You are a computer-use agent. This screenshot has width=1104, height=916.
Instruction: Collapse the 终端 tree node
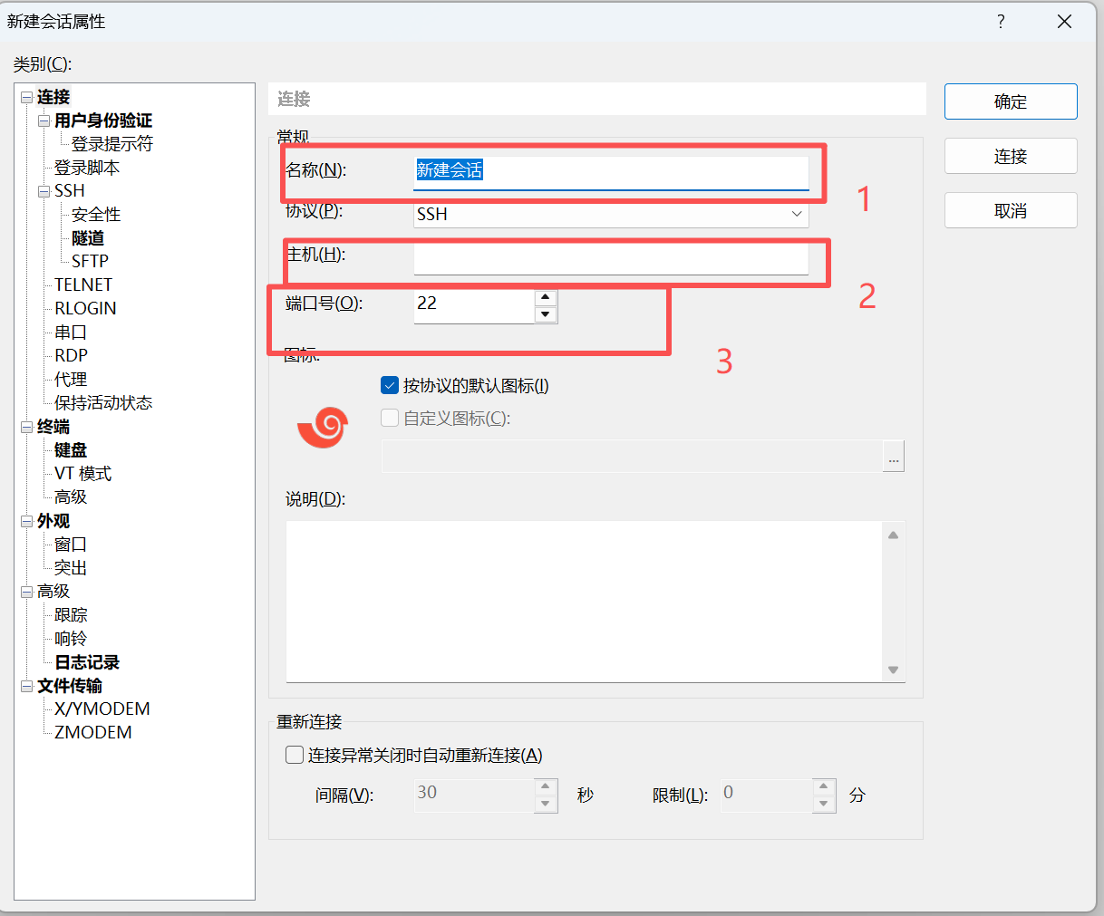pyautogui.click(x=26, y=427)
